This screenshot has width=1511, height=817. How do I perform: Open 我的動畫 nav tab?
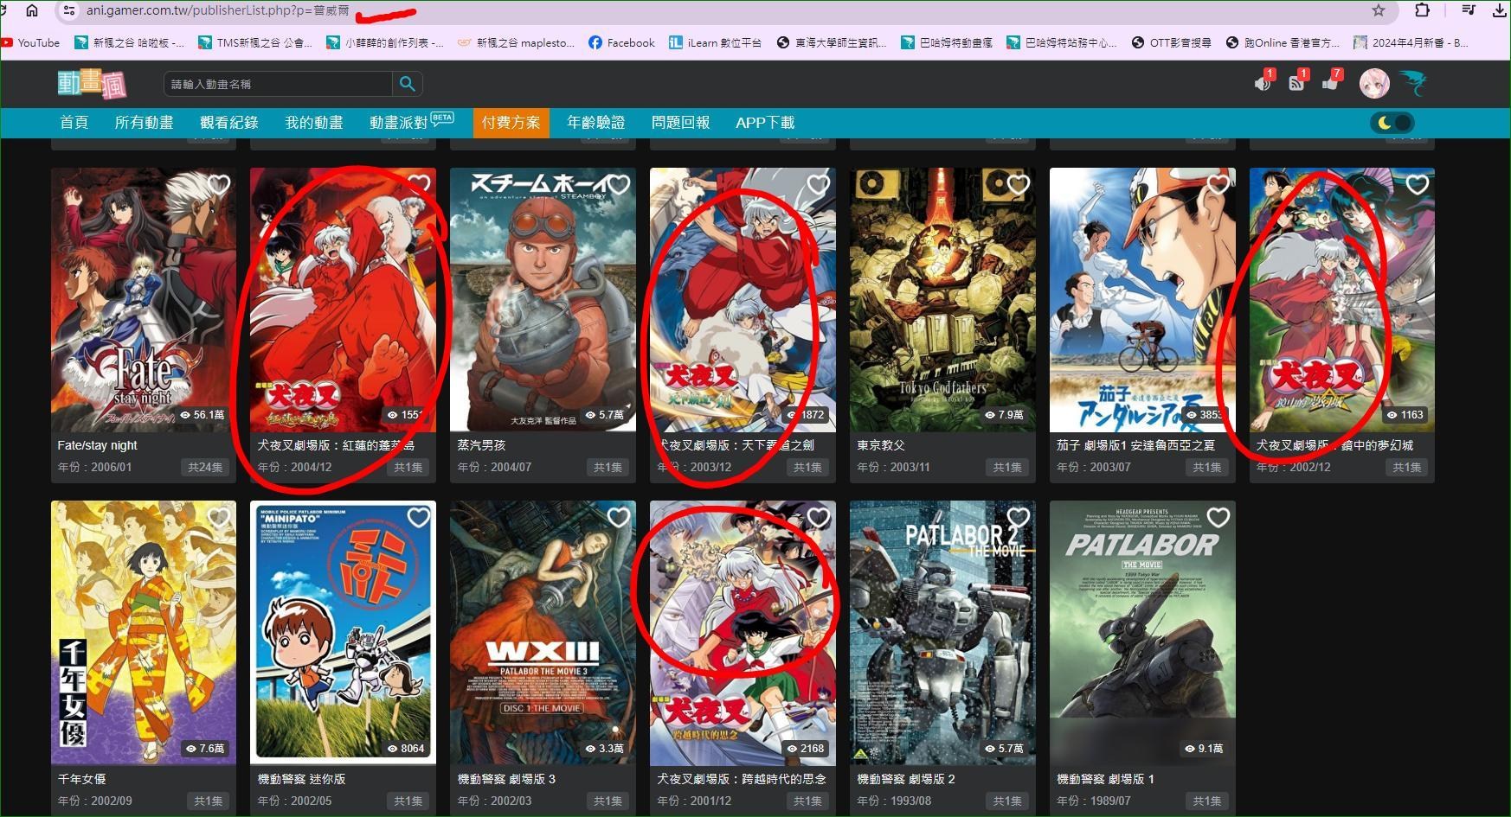[313, 123]
